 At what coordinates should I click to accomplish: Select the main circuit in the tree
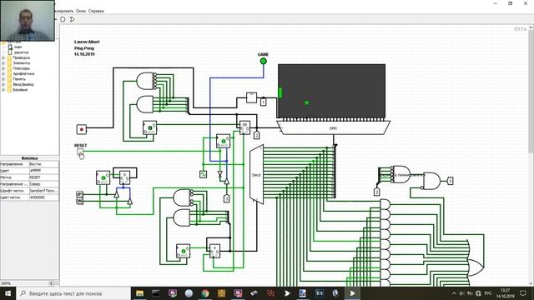tap(18, 47)
